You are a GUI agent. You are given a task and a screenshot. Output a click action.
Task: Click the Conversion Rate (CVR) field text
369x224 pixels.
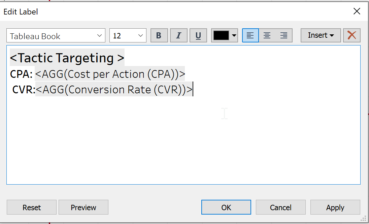pos(114,90)
